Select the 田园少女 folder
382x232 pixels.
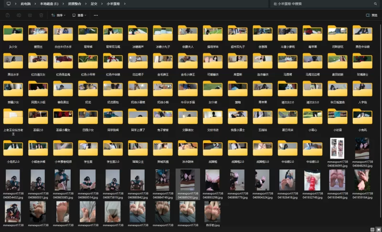pos(88,120)
